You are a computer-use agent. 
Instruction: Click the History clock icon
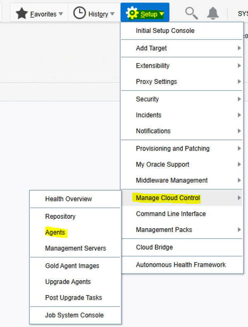coord(79,14)
